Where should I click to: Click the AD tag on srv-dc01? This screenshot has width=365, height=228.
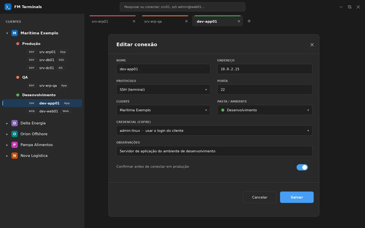click(x=60, y=68)
